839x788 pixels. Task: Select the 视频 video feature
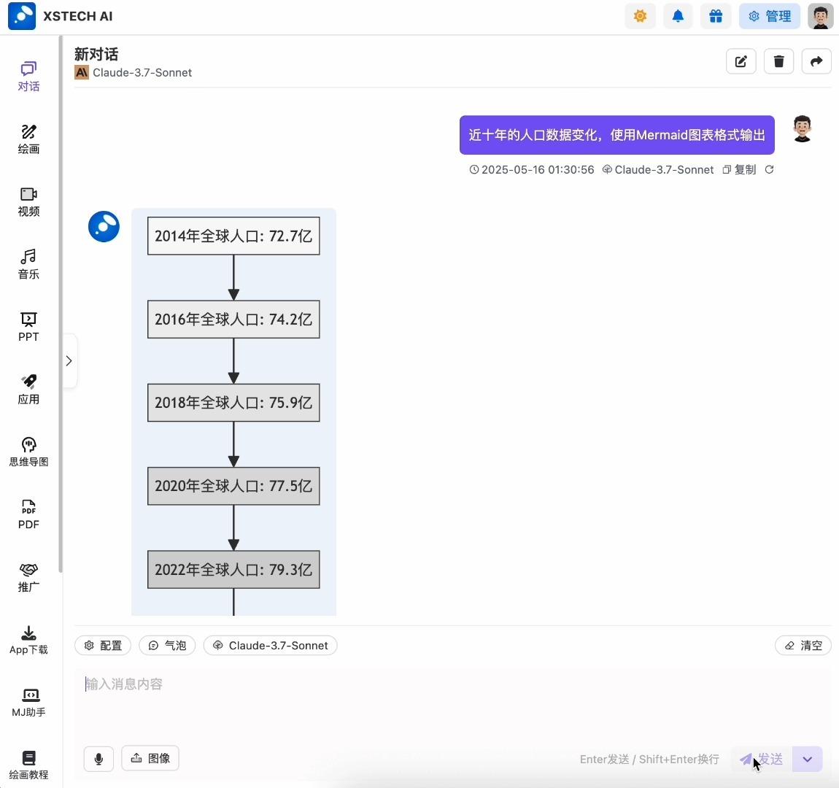28,201
